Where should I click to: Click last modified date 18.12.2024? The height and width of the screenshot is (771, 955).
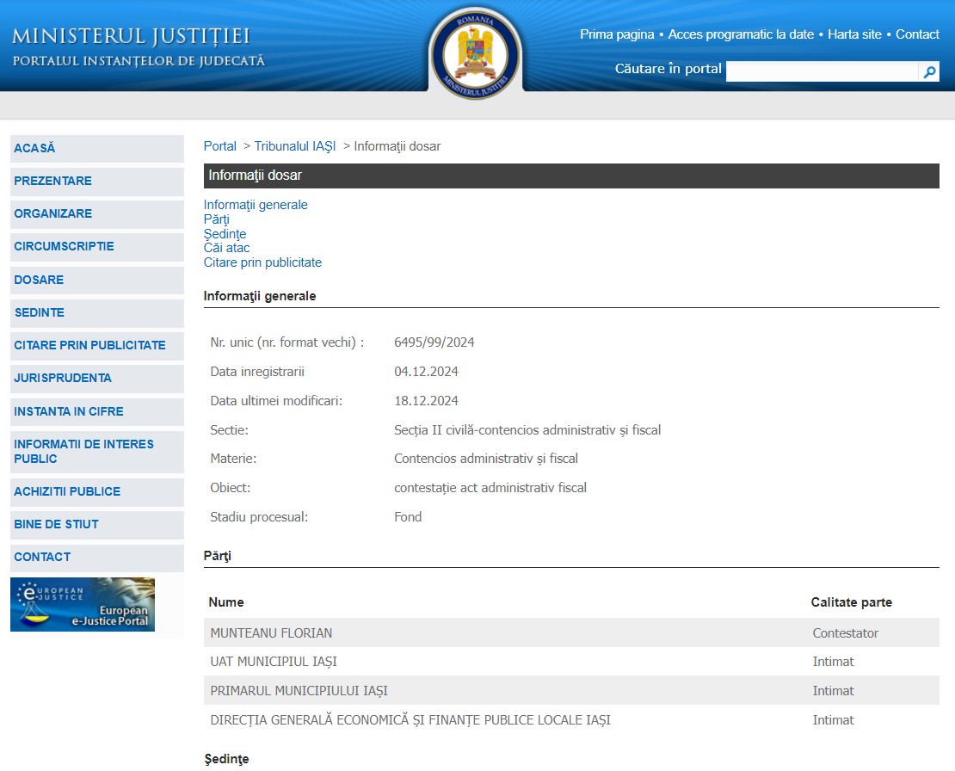point(427,401)
